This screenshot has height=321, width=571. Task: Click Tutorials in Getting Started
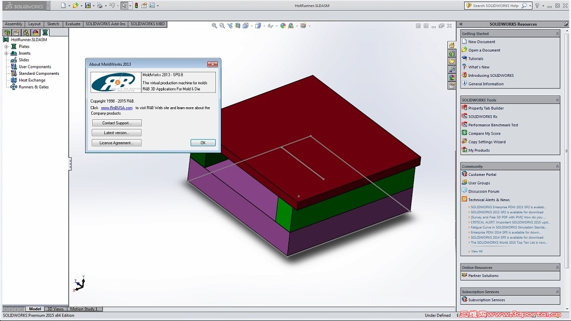pyautogui.click(x=476, y=59)
